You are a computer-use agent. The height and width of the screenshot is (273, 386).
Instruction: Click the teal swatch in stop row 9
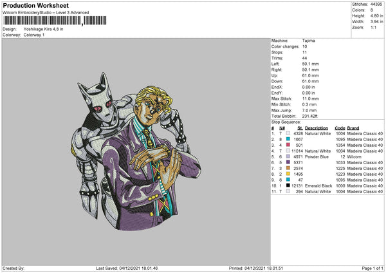(x=288, y=180)
